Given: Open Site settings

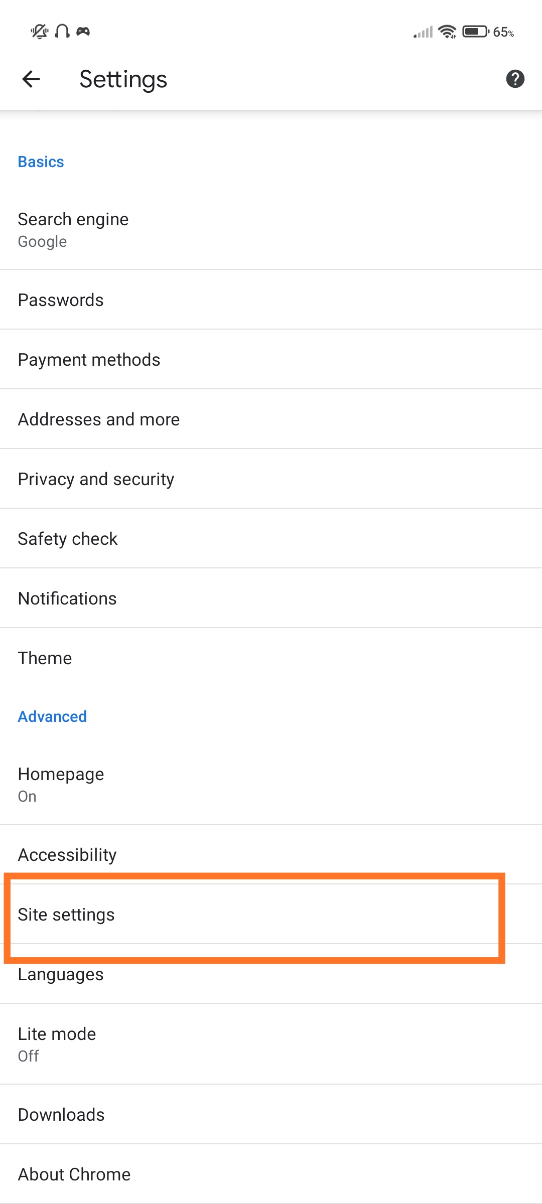Looking at the screenshot, I should coord(271,914).
